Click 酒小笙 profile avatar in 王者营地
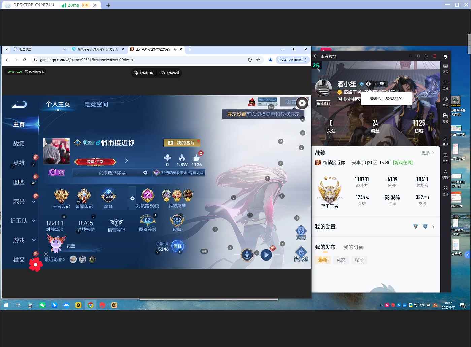Image resolution: width=471 pixels, height=347 pixels. (323, 88)
